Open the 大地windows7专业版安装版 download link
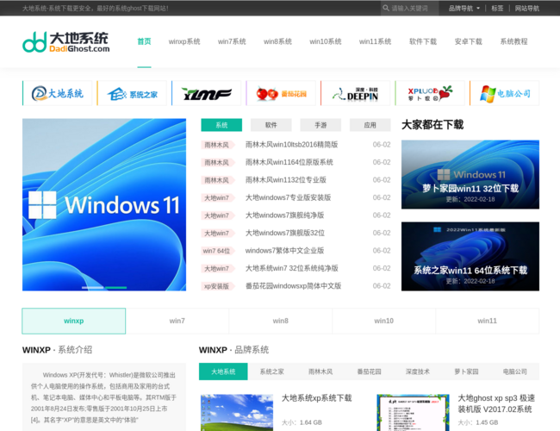This screenshot has height=431, width=560. [288, 197]
